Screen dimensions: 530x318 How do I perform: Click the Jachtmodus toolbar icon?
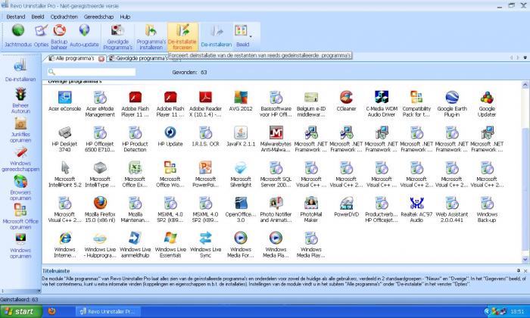coord(18,35)
